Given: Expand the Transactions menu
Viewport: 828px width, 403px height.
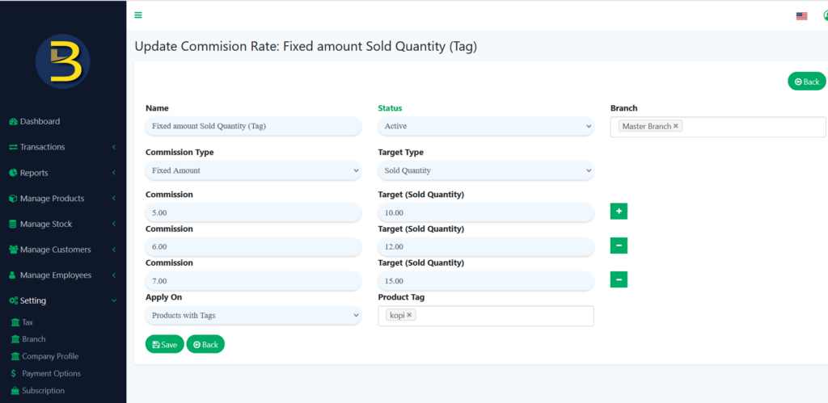Looking at the screenshot, I should coord(62,147).
